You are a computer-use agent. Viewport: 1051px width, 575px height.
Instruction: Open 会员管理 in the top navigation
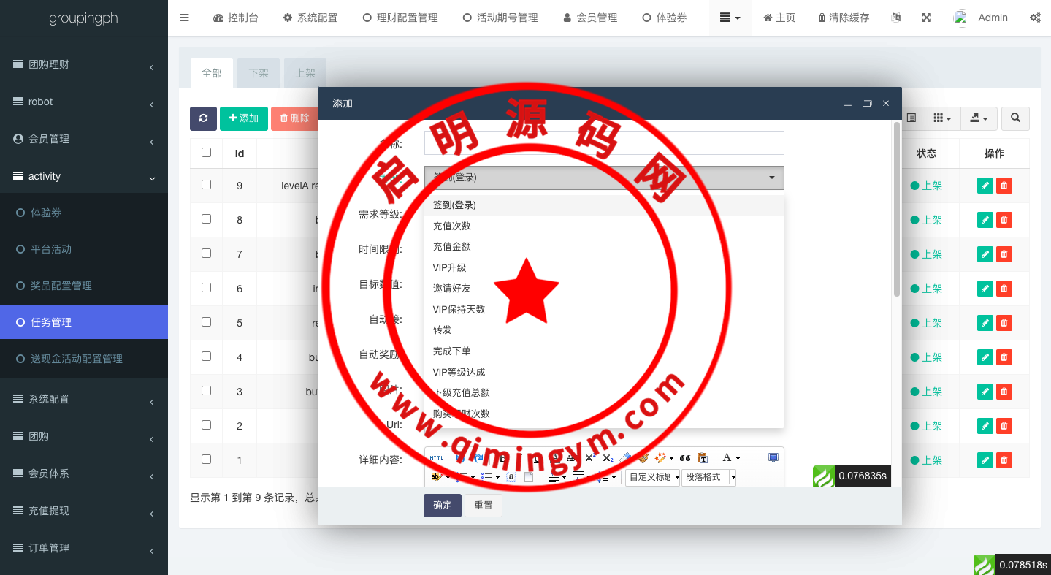pos(590,18)
